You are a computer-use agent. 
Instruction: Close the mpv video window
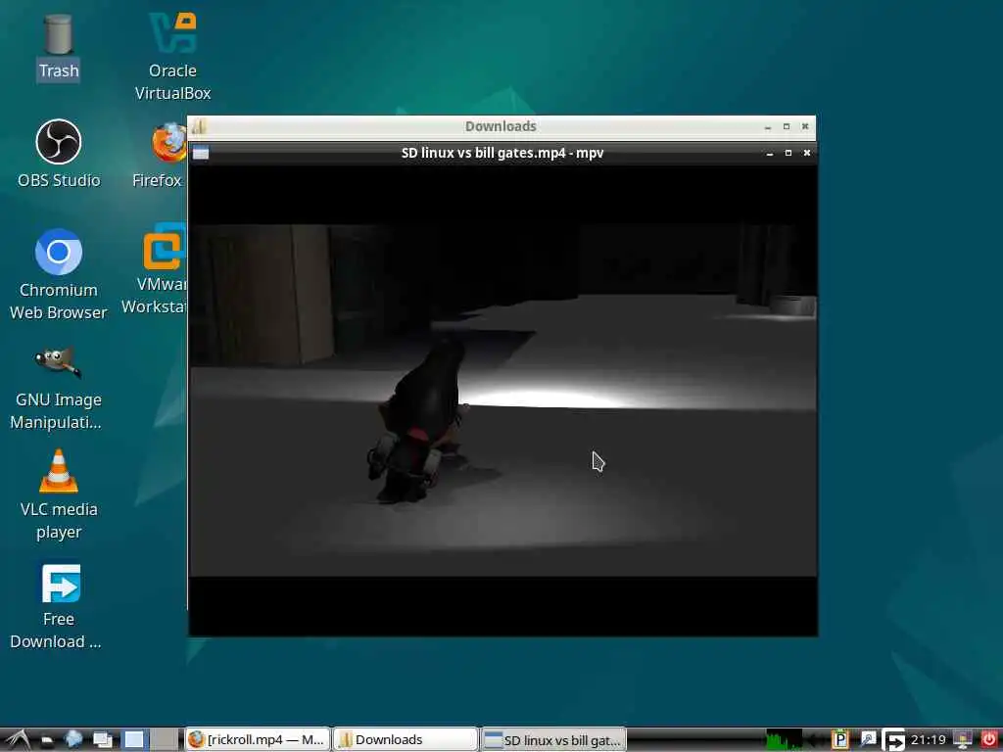click(807, 154)
